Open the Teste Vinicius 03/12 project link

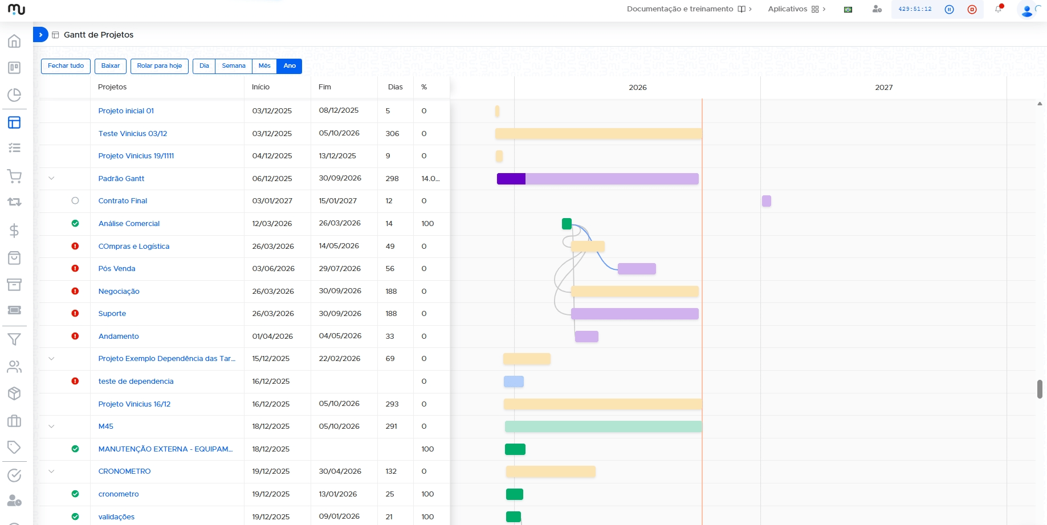tap(133, 133)
